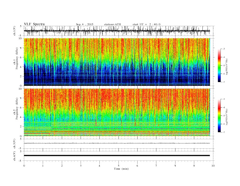This screenshot has height=186, width=240.
Task: Click the "10" kHz tick on ch.1 frequency axis
Action: pos(20,38)
